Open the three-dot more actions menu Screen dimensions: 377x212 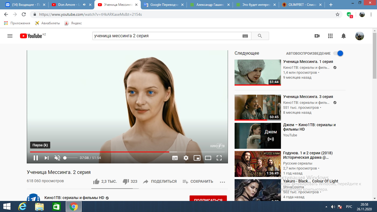tap(222, 182)
